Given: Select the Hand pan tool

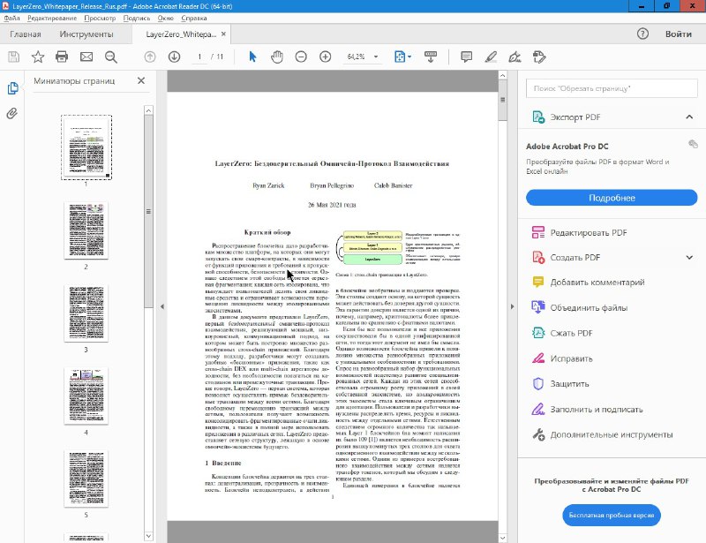Looking at the screenshot, I should point(277,57).
